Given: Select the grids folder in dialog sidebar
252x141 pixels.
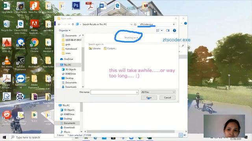Looking at the screenshot, I should [x=66, y=44].
